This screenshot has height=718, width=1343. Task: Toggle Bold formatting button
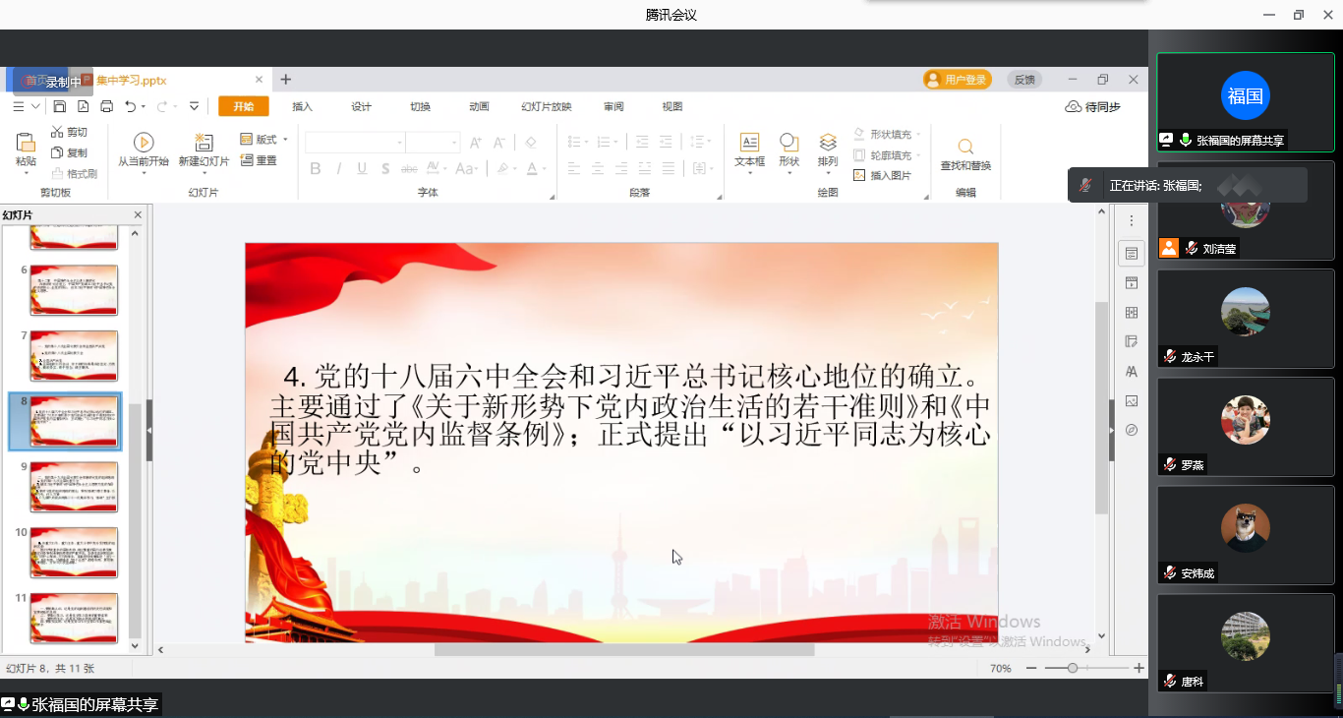[316, 169]
